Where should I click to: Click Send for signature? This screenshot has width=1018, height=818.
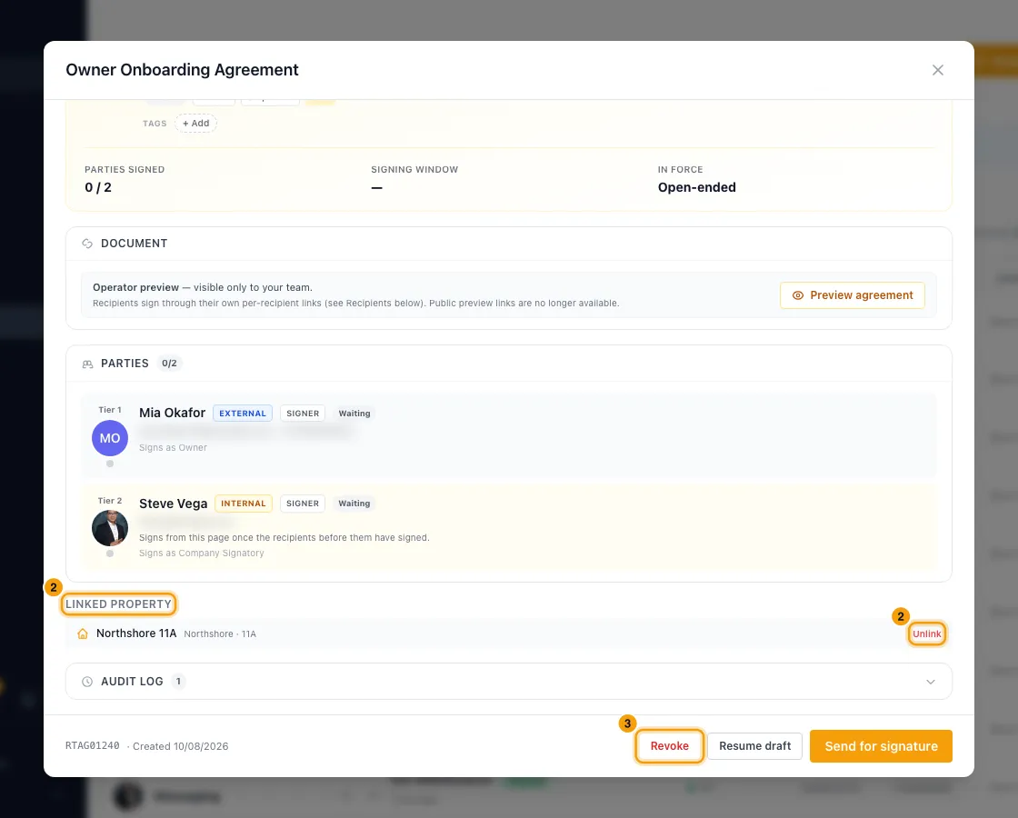coord(881,746)
